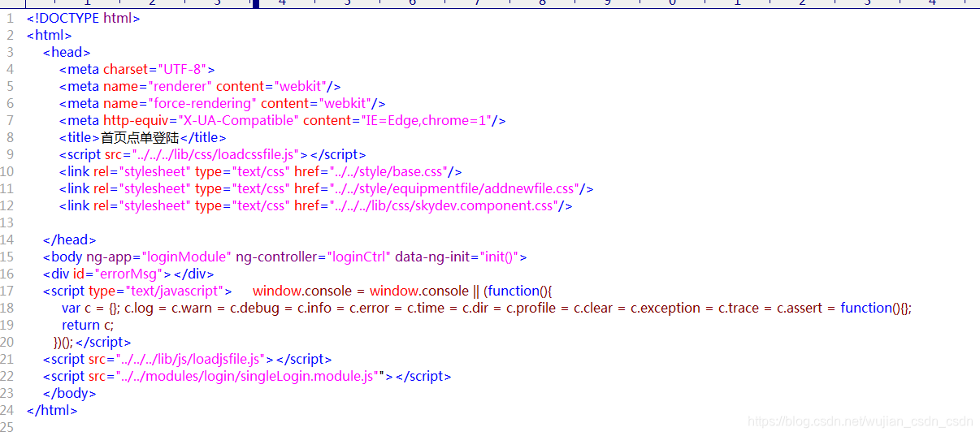Click the opening <html> tag on line 2

49,35
